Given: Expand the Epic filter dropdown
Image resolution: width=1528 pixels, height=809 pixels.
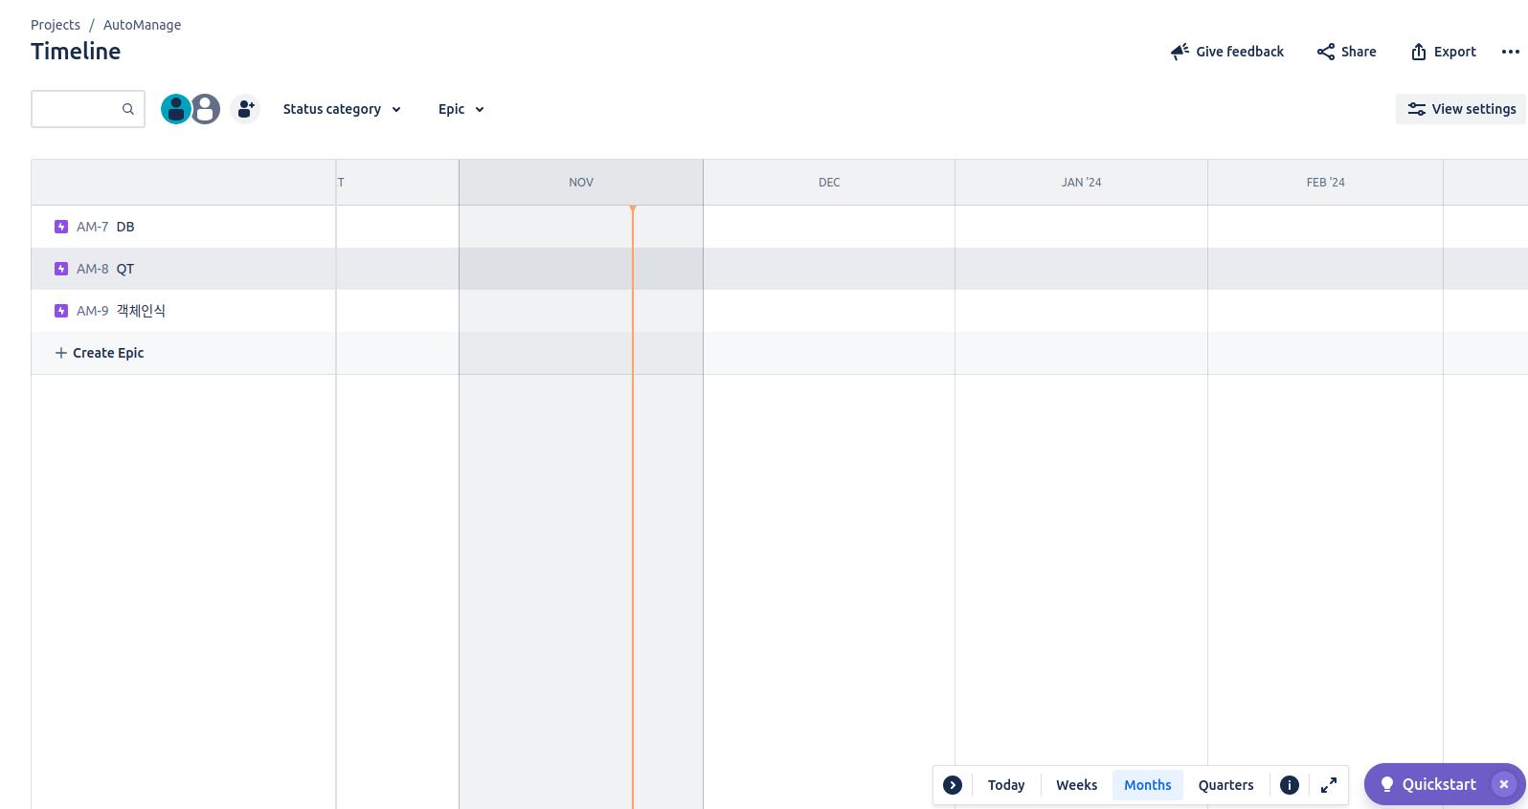Looking at the screenshot, I should pos(461,109).
